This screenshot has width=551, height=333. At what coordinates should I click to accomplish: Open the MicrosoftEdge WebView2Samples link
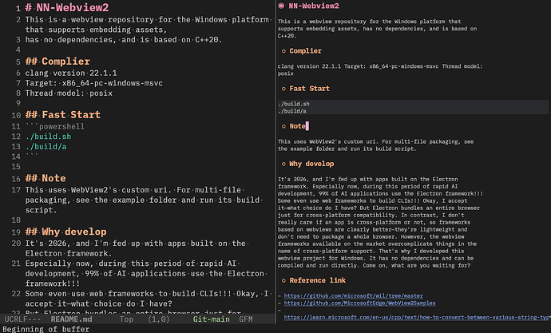coord(359,303)
